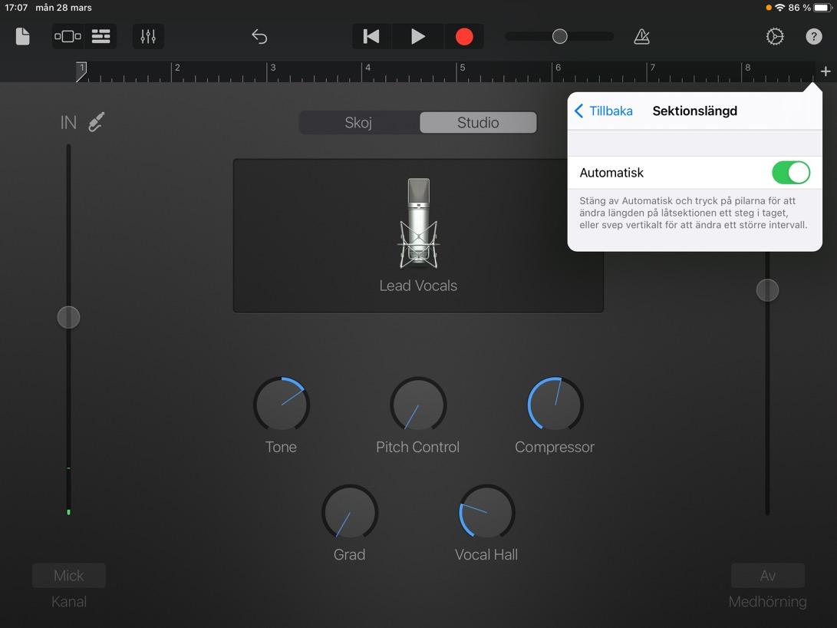This screenshot has height=628, width=837.
Task: Adjust the master volume slider knob
Action: [x=559, y=36]
